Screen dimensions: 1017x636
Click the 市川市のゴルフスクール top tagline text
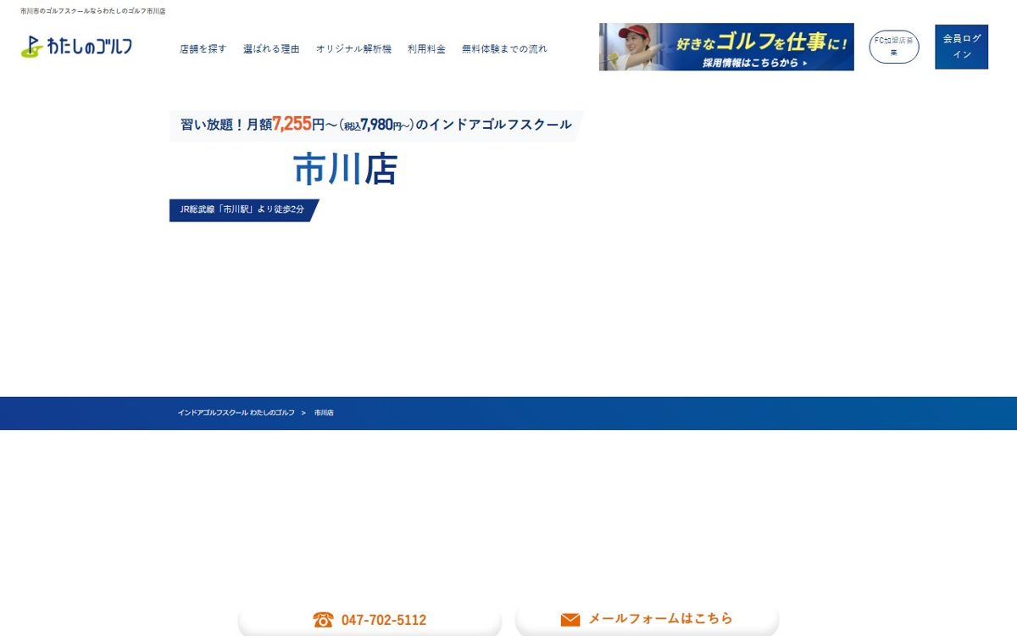[93, 12]
